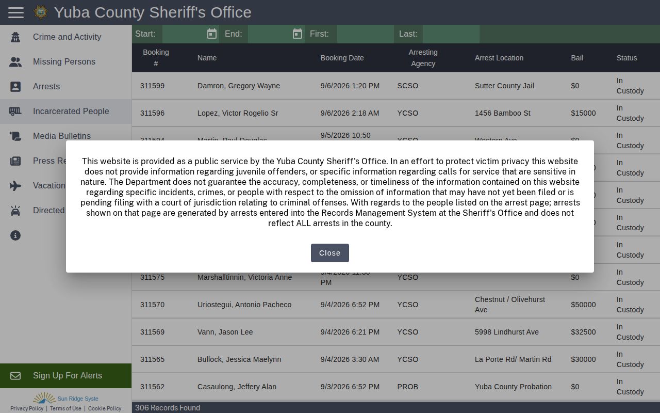Image resolution: width=660 pixels, height=413 pixels.
Task: Click the Arrests badge icon
Action: (15, 87)
